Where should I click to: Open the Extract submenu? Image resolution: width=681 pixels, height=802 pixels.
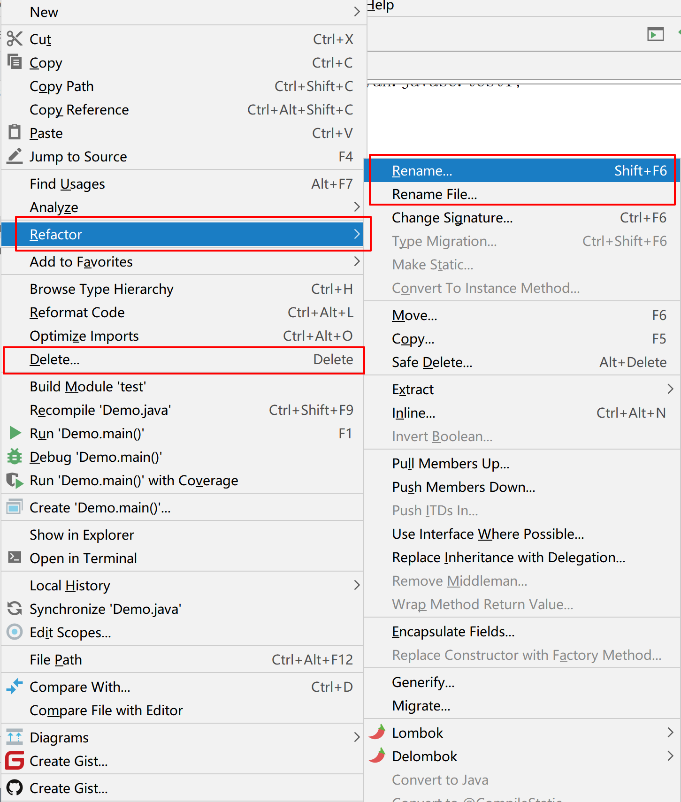click(x=670, y=389)
